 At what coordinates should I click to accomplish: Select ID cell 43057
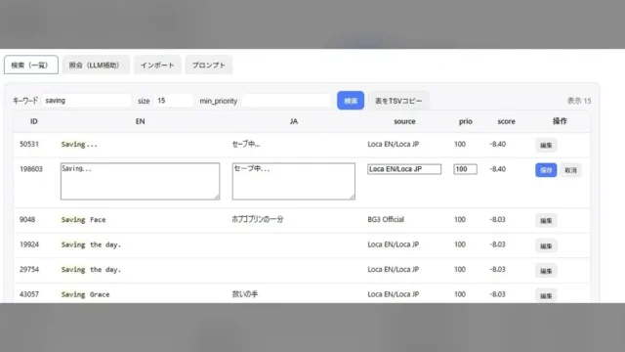(29, 294)
